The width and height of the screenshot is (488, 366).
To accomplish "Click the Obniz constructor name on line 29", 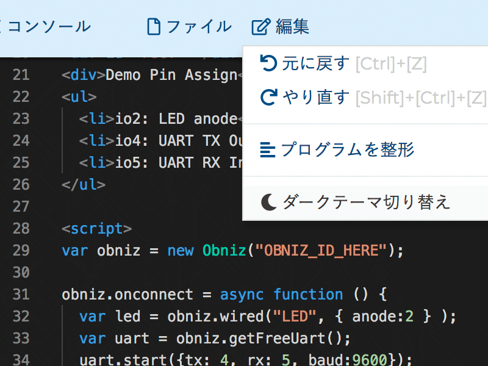I will (x=224, y=250).
